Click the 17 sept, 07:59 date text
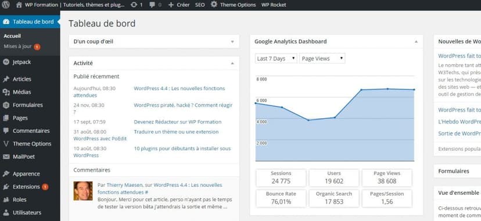This screenshot has width=481, height=221. 89,122
